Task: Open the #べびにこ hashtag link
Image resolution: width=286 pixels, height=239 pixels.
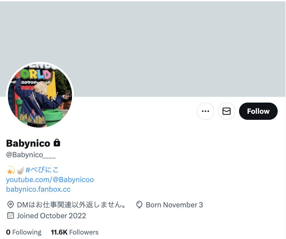Action: pyautogui.click(x=42, y=170)
